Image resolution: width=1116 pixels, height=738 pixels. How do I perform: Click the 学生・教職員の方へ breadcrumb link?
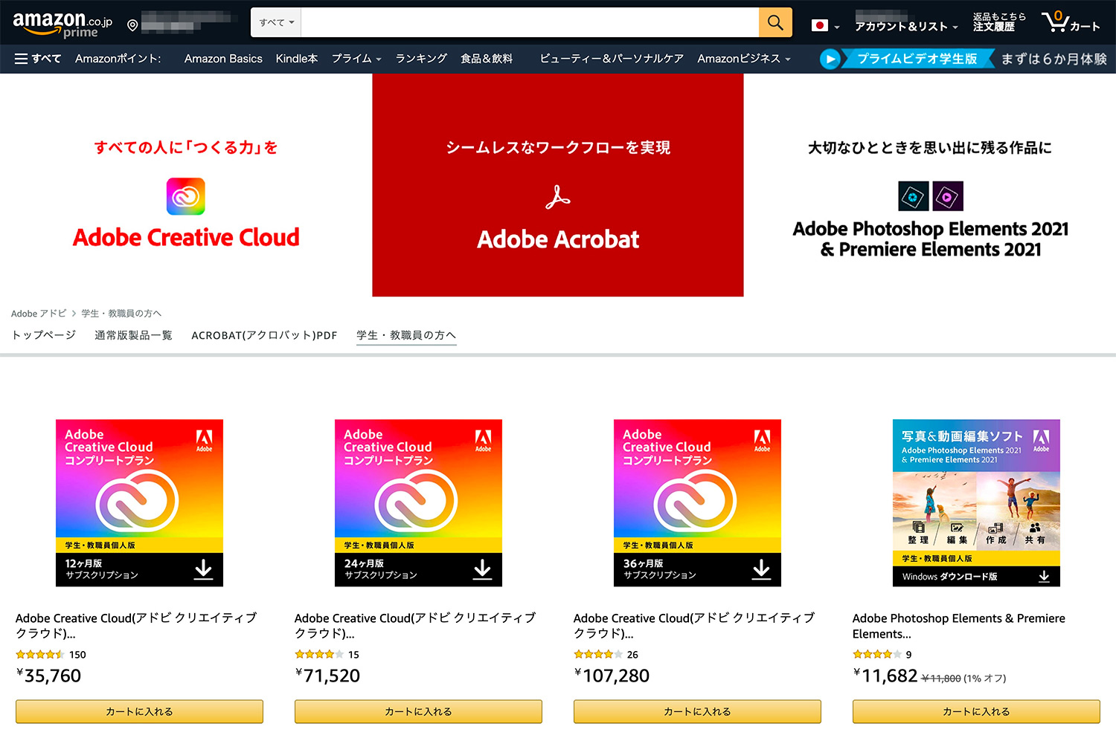tap(121, 314)
